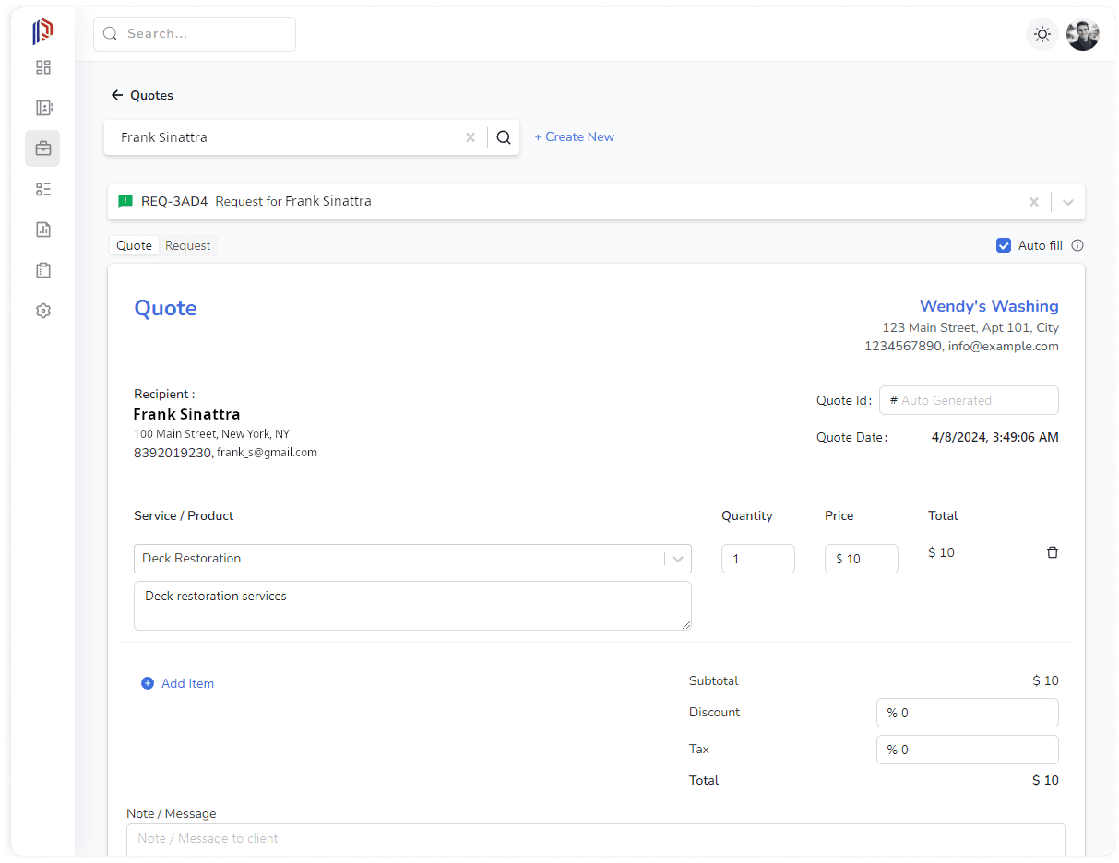The width and height of the screenshot is (1119, 863).
Task: Open the task list sidebar icon
Action: click(42, 189)
